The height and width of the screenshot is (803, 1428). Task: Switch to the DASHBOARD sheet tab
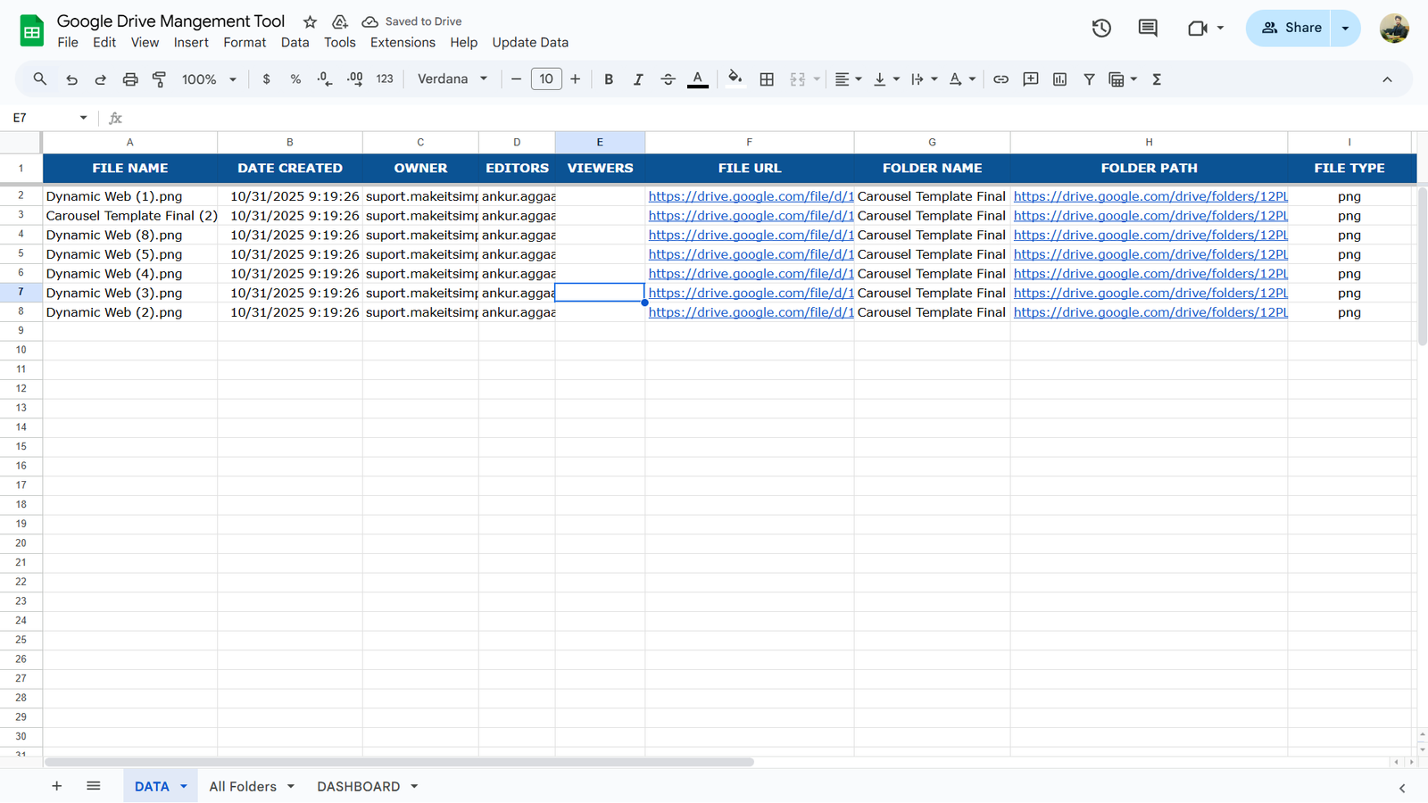359,786
